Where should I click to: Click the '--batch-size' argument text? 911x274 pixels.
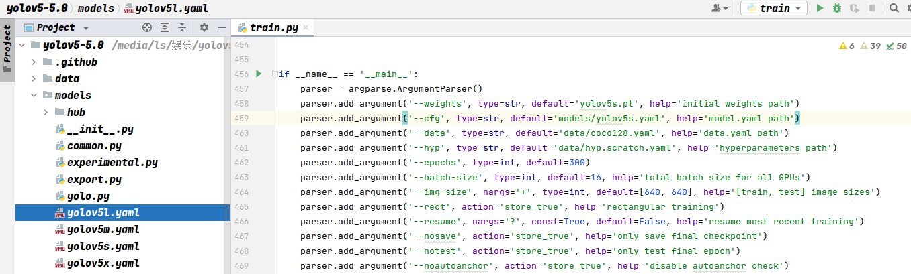point(445,177)
